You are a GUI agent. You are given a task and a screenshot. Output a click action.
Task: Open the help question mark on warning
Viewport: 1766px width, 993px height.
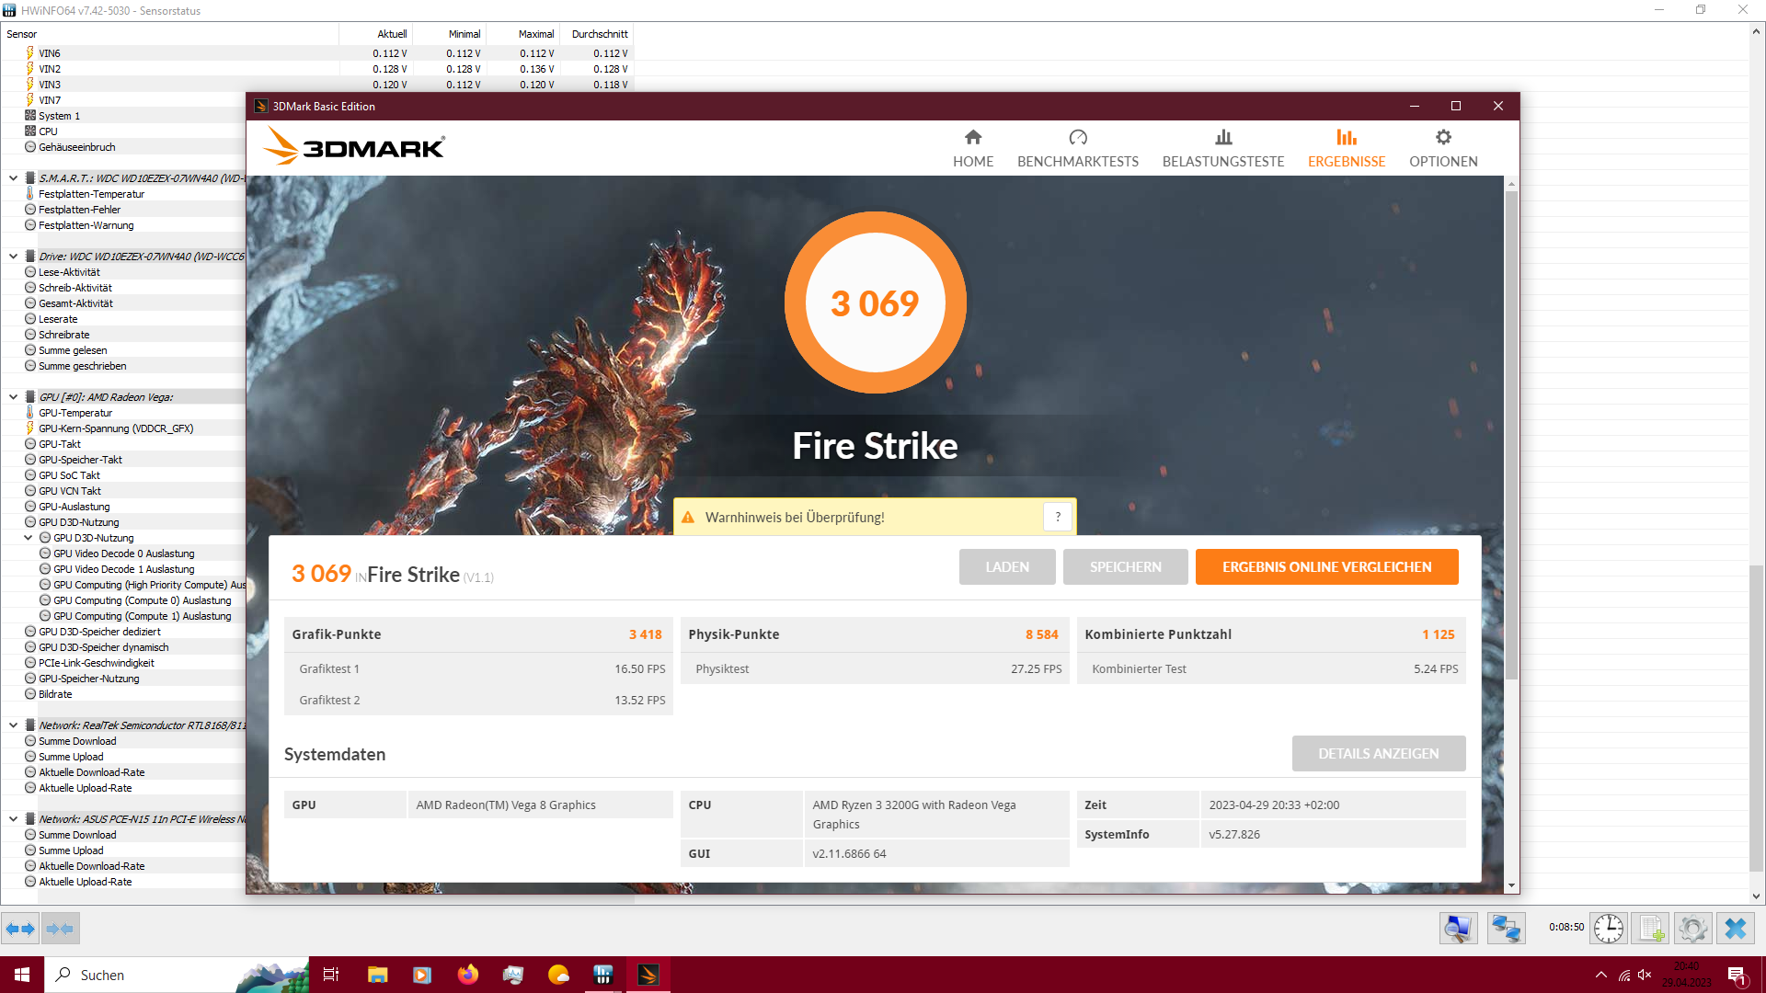[1058, 517]
